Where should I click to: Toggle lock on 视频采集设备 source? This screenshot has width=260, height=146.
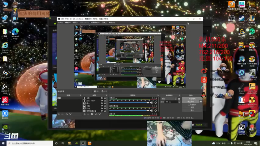105,111
